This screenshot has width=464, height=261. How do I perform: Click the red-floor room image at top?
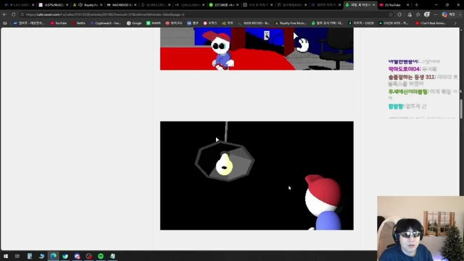257,49
